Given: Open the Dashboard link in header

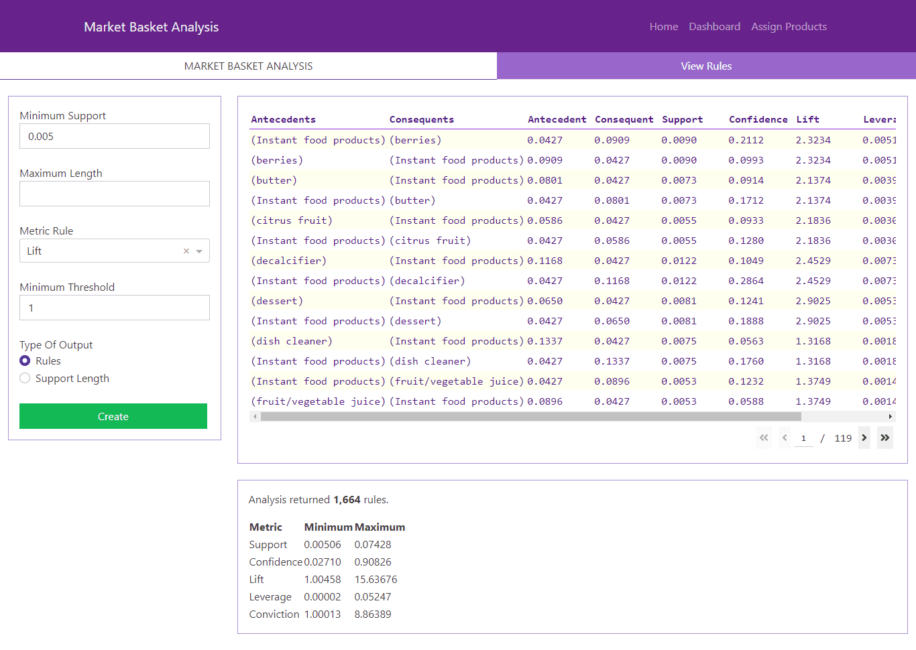Looking at the screenshot, I should 714,27.
